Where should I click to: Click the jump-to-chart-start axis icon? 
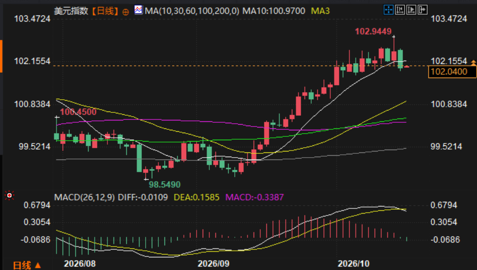point(400,10)
